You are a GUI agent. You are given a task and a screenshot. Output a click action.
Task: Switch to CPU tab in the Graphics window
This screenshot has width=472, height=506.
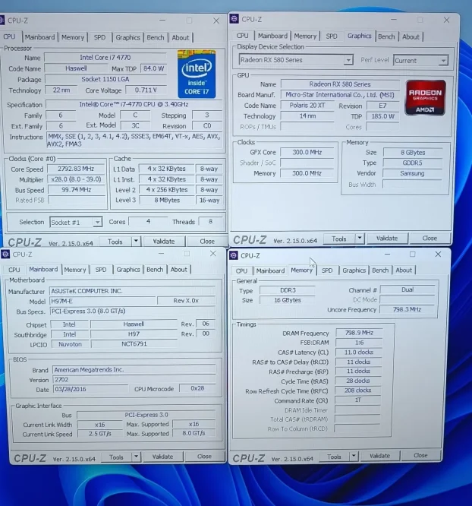(x=242, y=36)
